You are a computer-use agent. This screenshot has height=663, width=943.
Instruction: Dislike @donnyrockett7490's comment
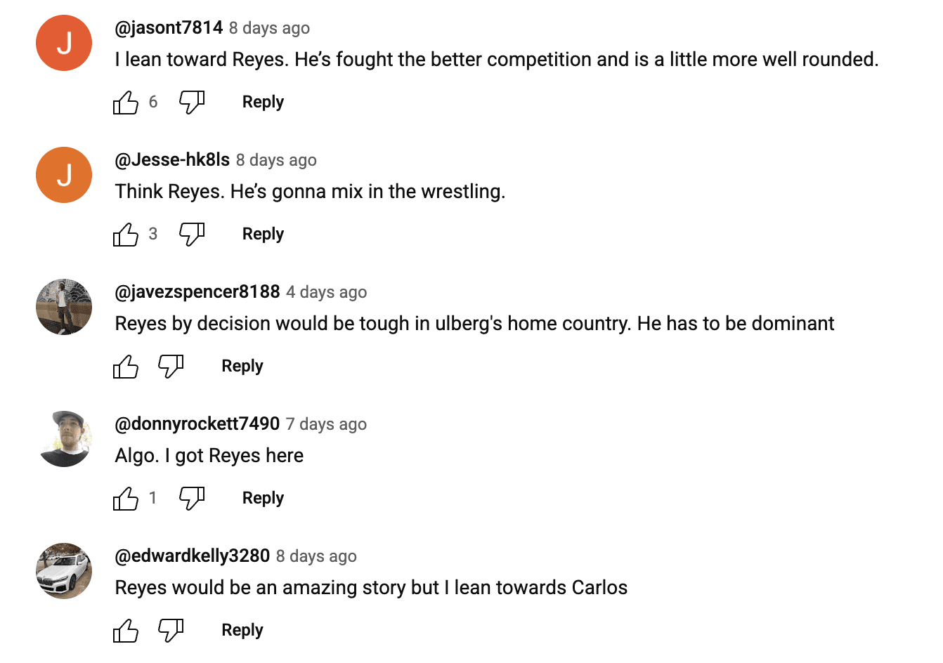(x=190, y=498)
